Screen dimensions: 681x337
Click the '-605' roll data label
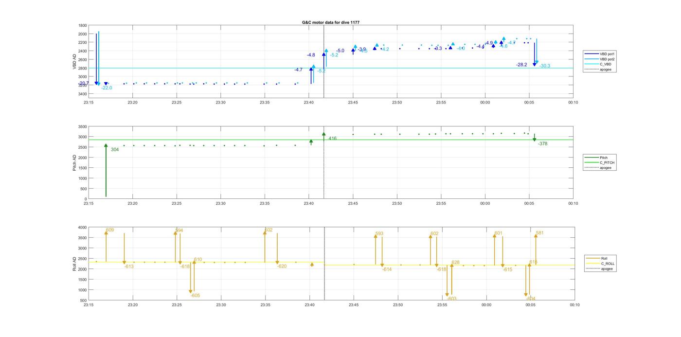click(195, 296)
